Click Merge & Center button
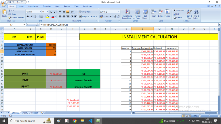This screenshot has height=124, width=221. 88,16
